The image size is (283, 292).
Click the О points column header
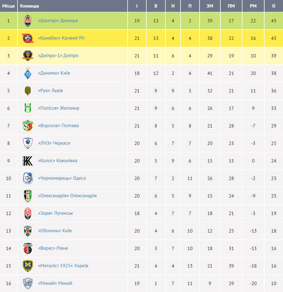(x=273, y=6)
